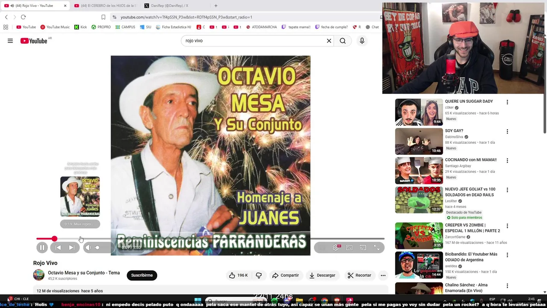Open more actions menu beside Recortar
The width and height of the screenshot is (547, 308).
383,275
